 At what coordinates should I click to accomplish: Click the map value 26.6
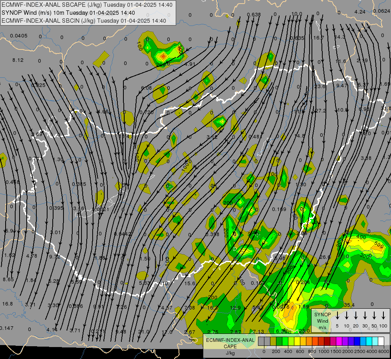pyautogui.click(x=325, y=257)
